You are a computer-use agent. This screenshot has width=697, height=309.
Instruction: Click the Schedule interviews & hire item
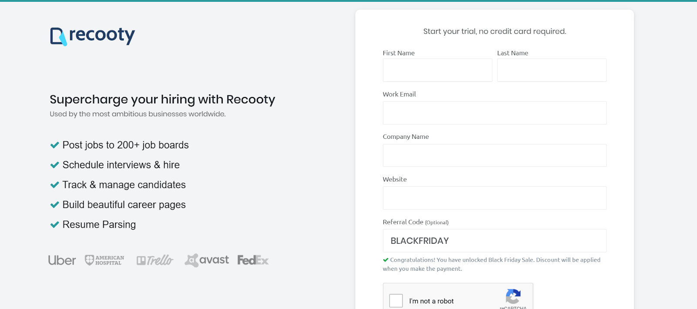[x=121, y=165]
